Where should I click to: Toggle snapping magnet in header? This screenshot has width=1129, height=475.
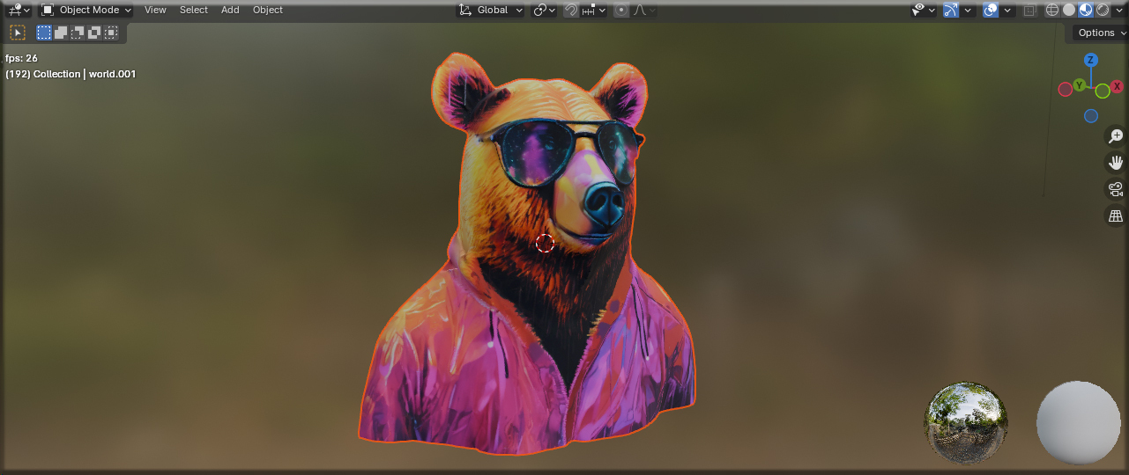coord(571,10)
